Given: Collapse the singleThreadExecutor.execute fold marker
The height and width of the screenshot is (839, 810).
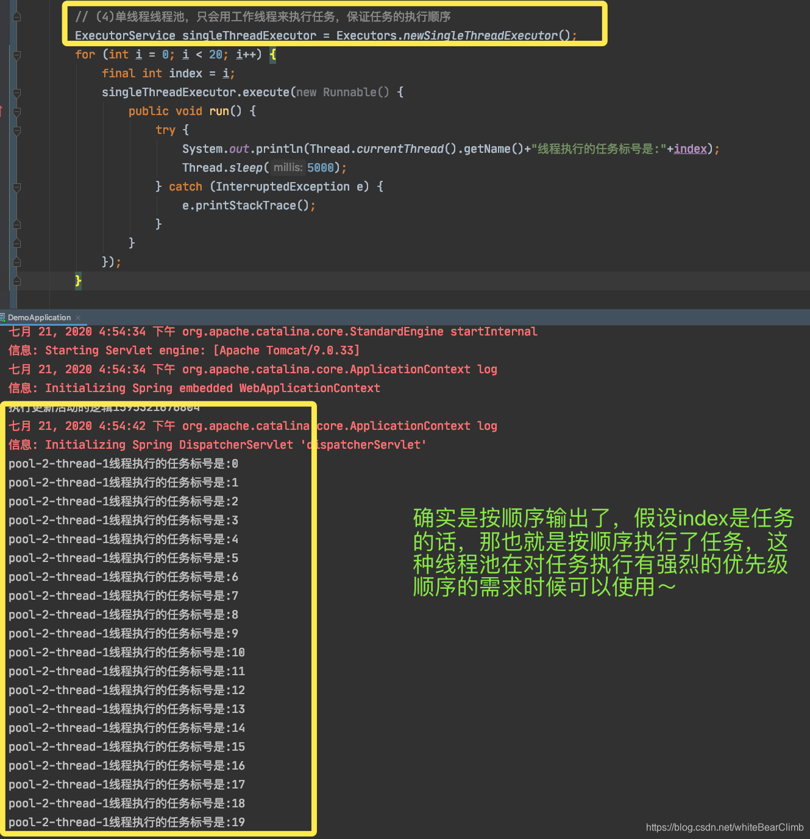Looking at the screenshot, I should [17, 93].
